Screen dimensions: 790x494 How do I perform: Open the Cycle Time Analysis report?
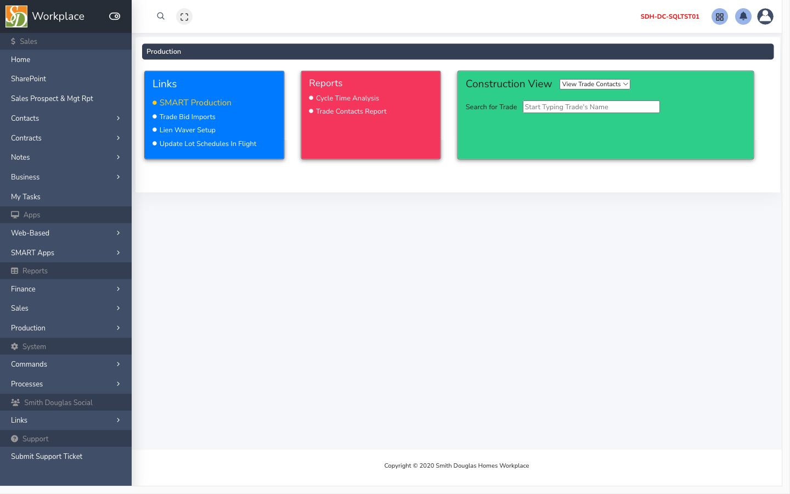(347, 98)
